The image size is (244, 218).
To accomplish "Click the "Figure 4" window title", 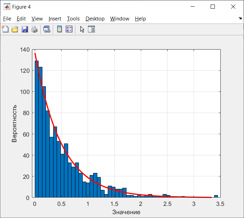I will tap(21, 7).
